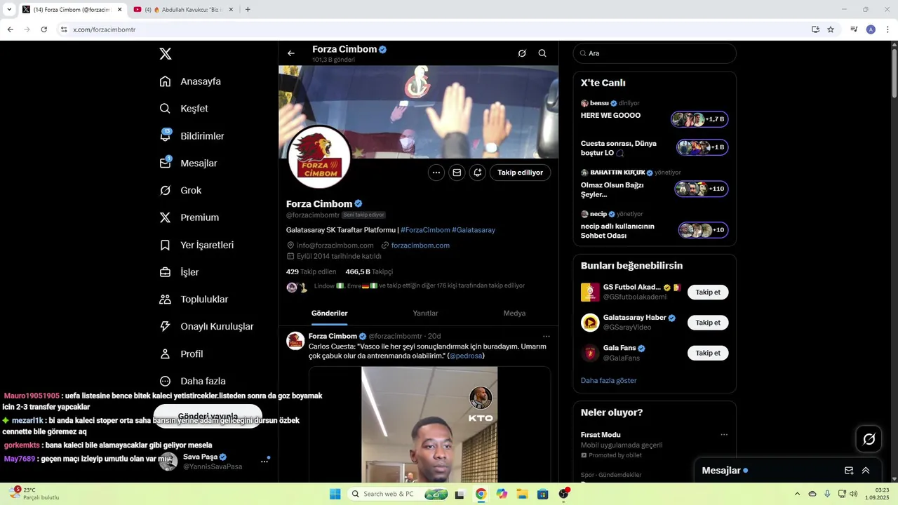Open @pedrosa mention link

click(x=466, y=356)
